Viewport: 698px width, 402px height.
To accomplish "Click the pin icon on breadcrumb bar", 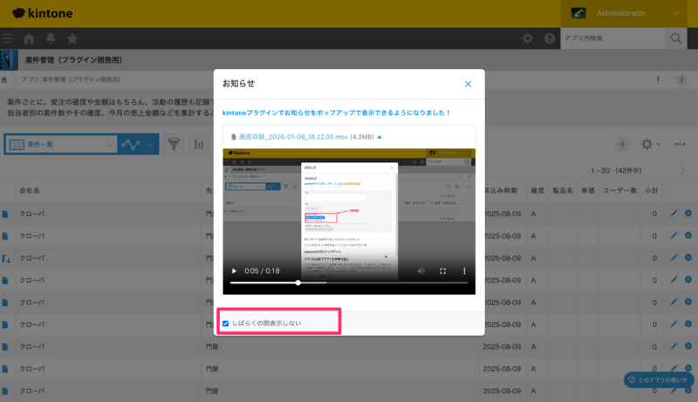I will point(658,79).
